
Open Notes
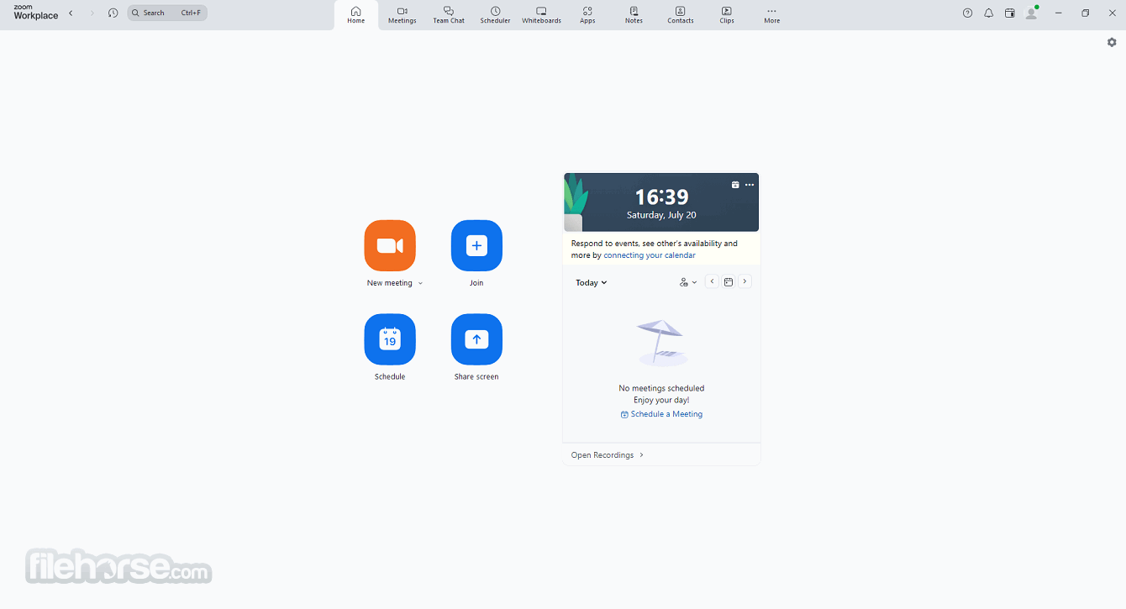point(634,14)
